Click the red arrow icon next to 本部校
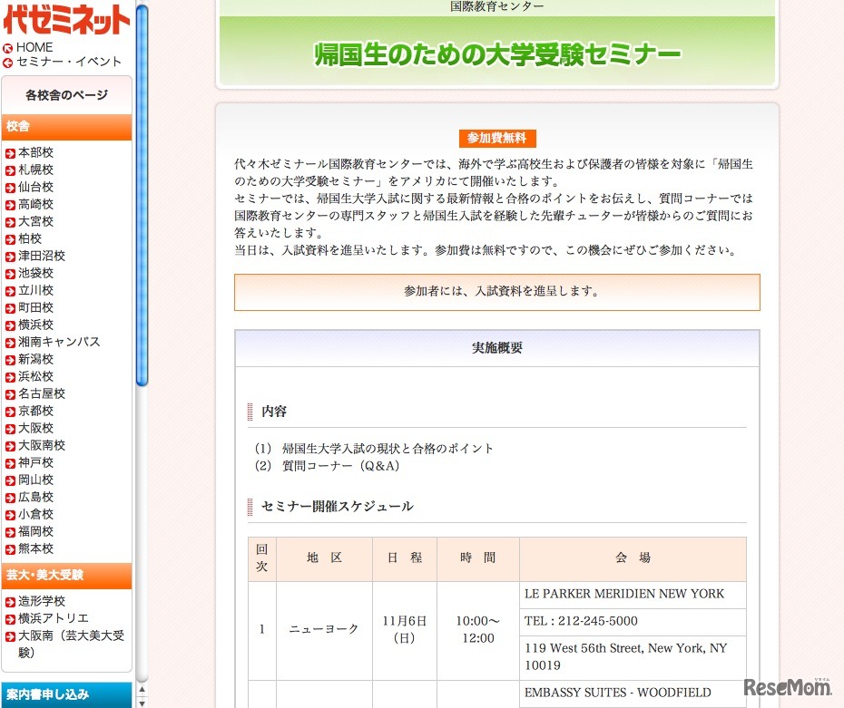Viewport: 844px width, 708px height. pyautogui.click(x=10, y=153)
